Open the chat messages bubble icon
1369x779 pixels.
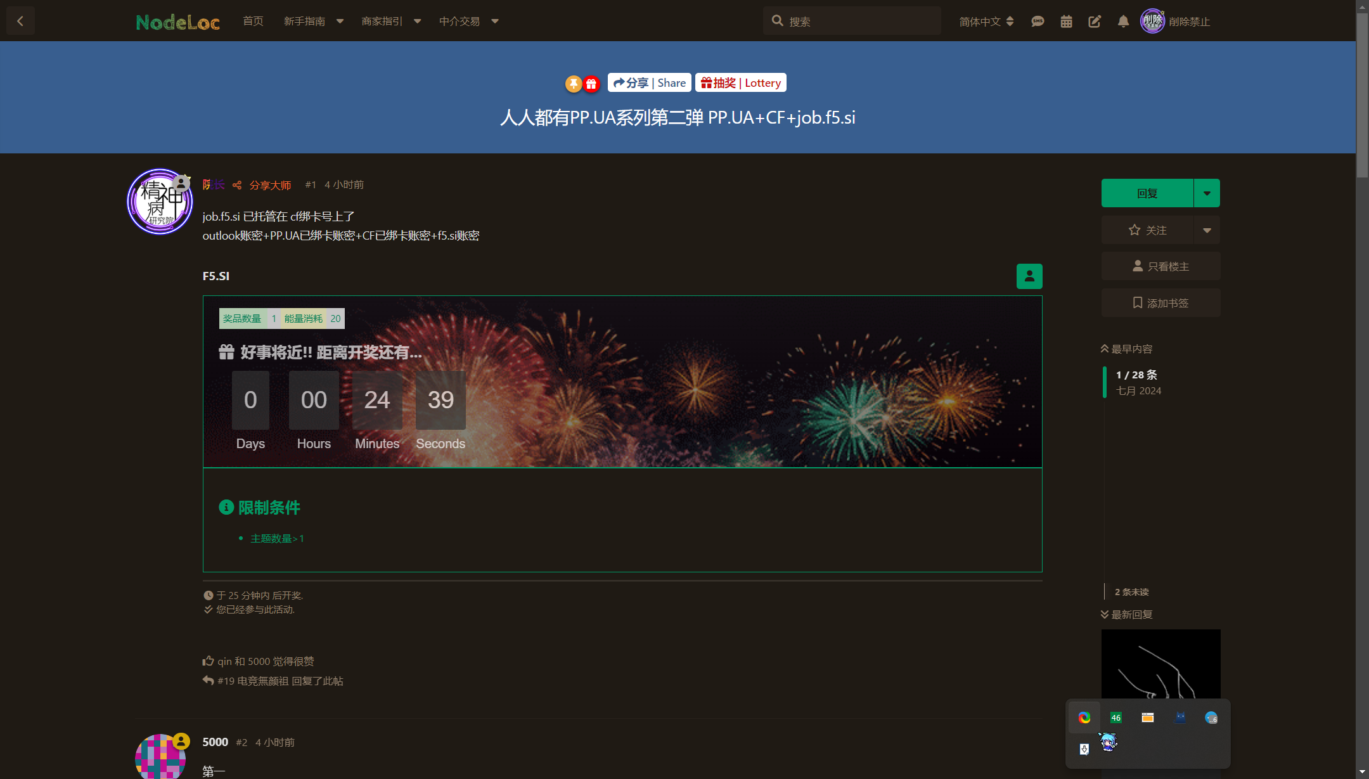coord(1038,22)
